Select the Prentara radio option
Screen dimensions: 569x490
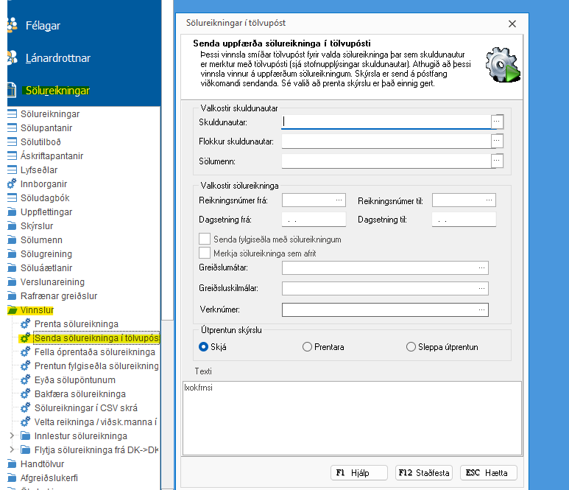click(308, 347)
